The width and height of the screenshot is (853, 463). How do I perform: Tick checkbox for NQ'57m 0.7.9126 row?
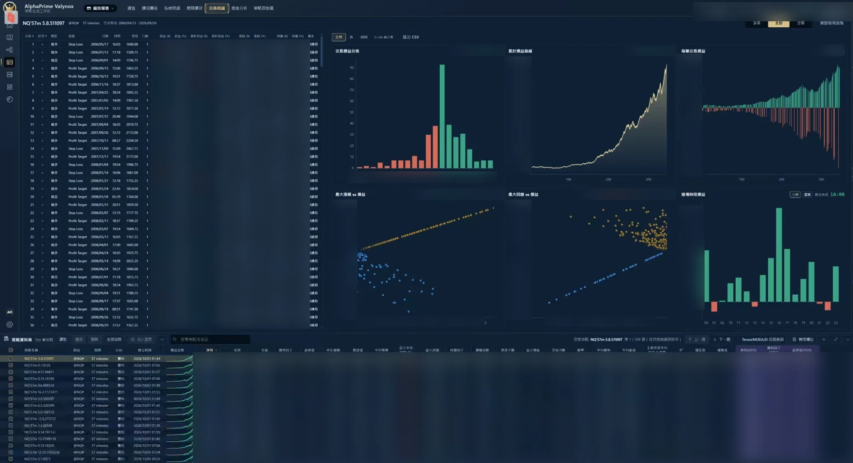pos(11,365)
